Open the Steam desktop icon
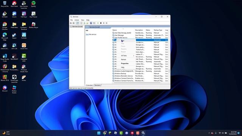 point(14,36)
